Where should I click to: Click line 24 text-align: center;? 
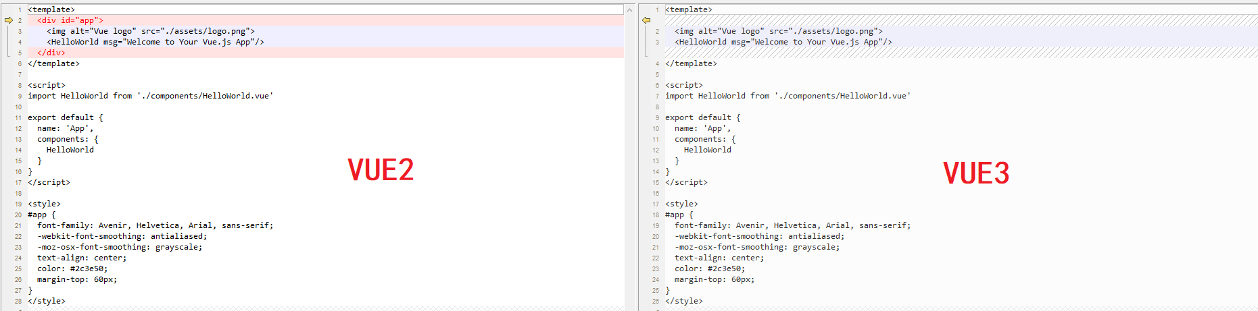82,258
